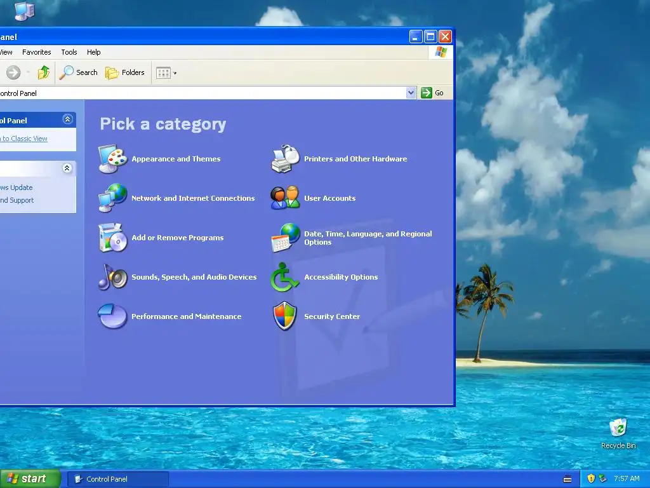Viewport: 650px width, 488px height.
Task: Open Accessibility Options text link
Action: pos(341,277)
